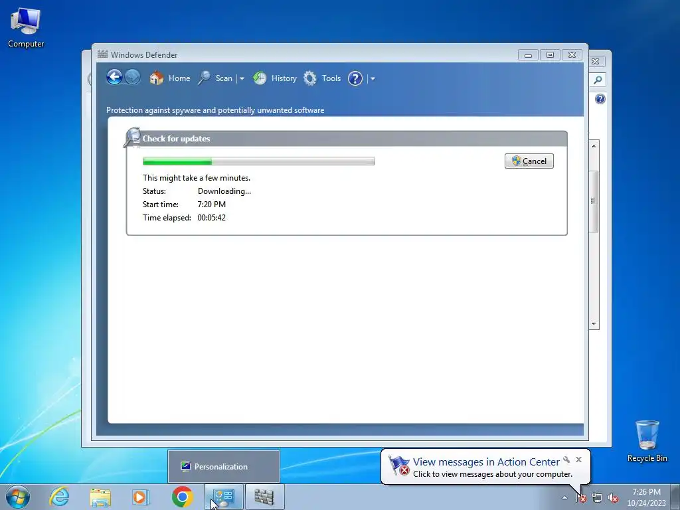Launch Internet Explorer from the taskbar

59,497
